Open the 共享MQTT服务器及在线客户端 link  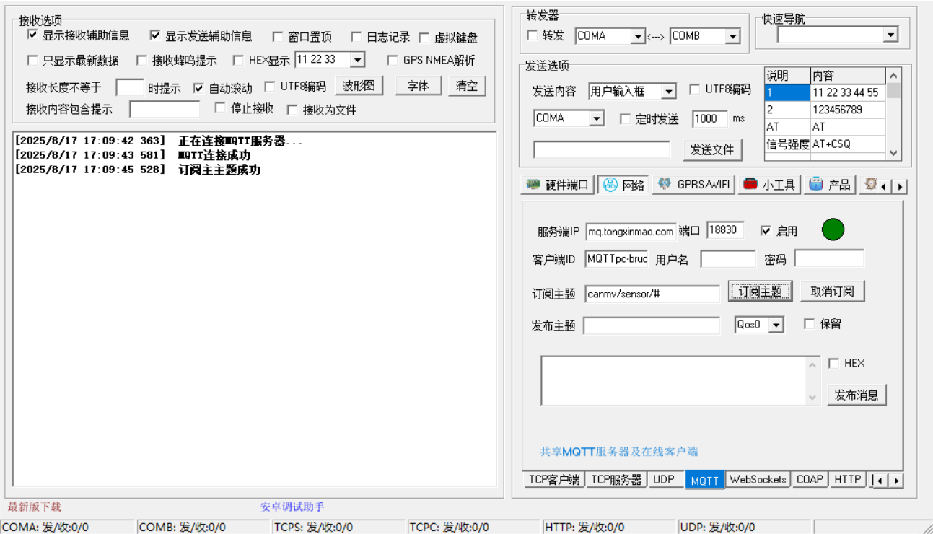click(619, 452)
